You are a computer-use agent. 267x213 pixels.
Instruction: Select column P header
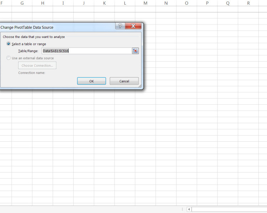point(207,3)
